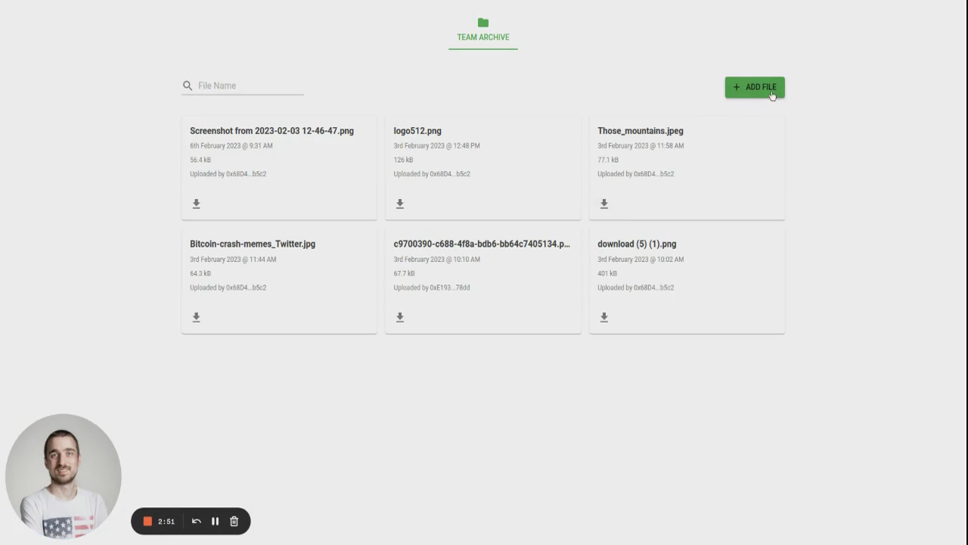Download the logo512.png file

point(400,204)
